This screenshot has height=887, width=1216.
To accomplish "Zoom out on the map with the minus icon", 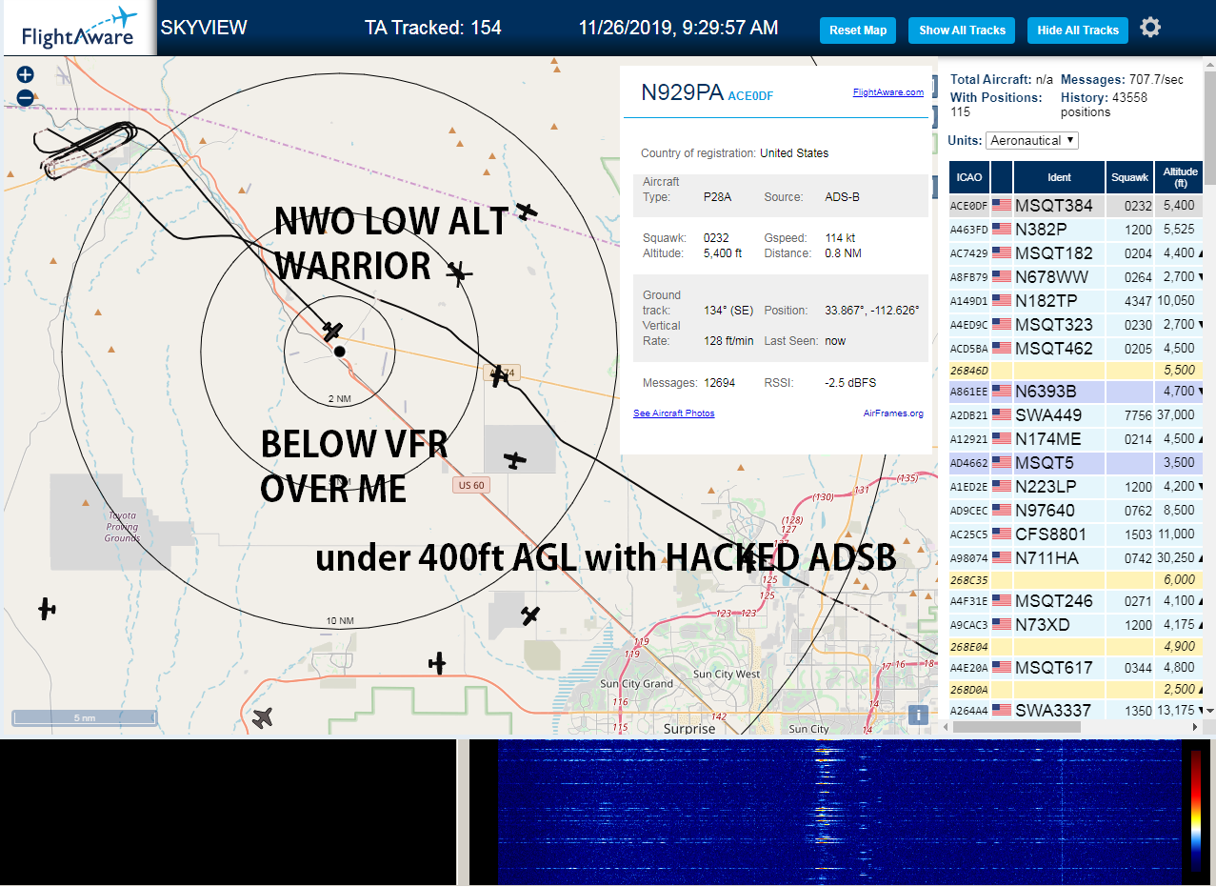I will pyautogui.click(x=26, y=97).
